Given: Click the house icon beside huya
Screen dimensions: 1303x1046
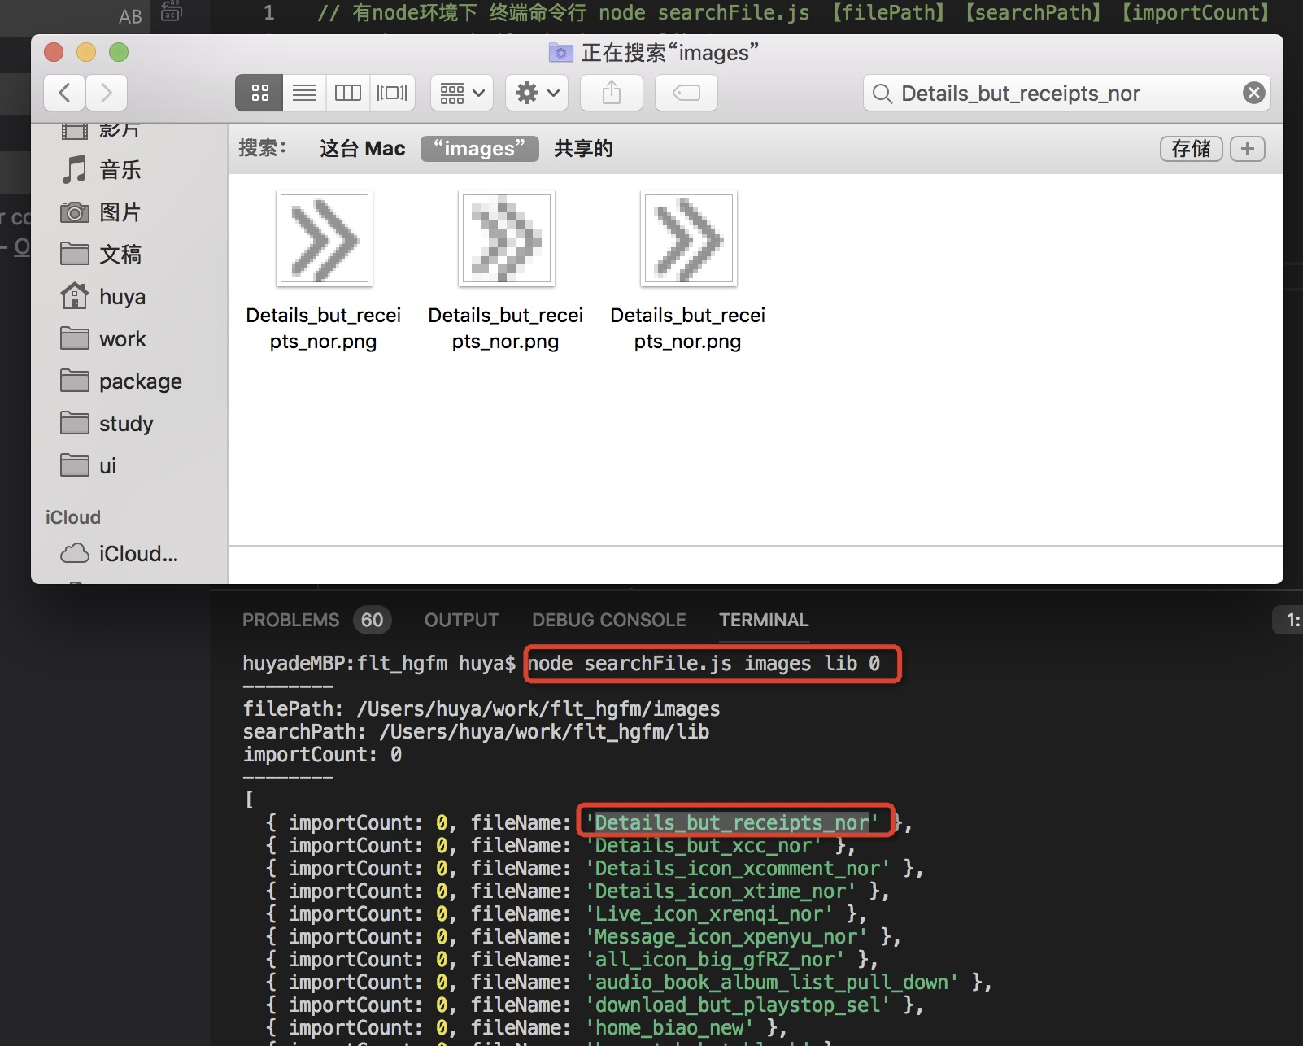Looking at the screenshot, I should coord(75,295).
